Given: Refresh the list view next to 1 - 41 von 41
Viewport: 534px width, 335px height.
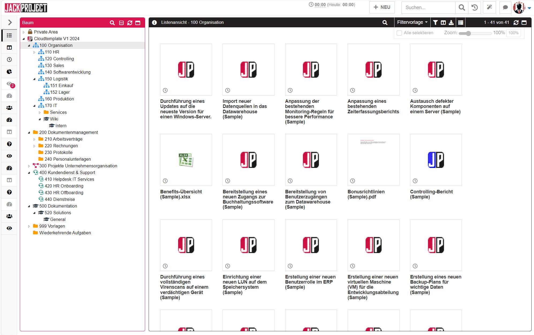Looking at the screenshot, I should pyautogui.click(x=516, y=22).
